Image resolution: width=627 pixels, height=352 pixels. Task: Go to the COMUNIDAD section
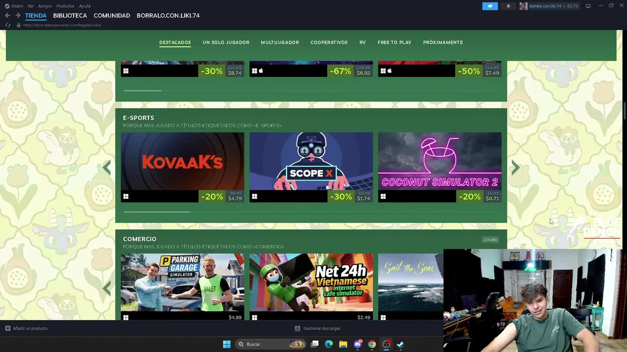pyautogui.click(x=112, y=16)
